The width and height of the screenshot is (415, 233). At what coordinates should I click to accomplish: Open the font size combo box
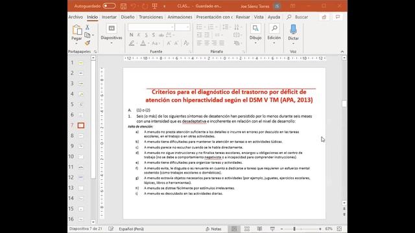point(182,27)
